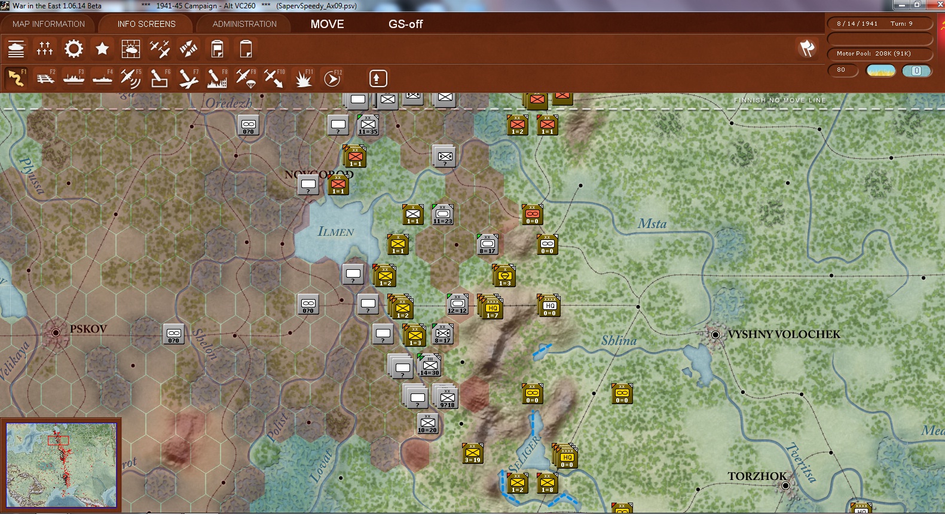This screenshot has height=514, width=945.
Task: Open the weather map icon
Action: [131, 49]
